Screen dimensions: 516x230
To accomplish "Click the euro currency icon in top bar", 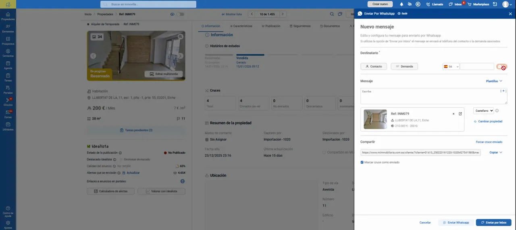I will point(418,4).
